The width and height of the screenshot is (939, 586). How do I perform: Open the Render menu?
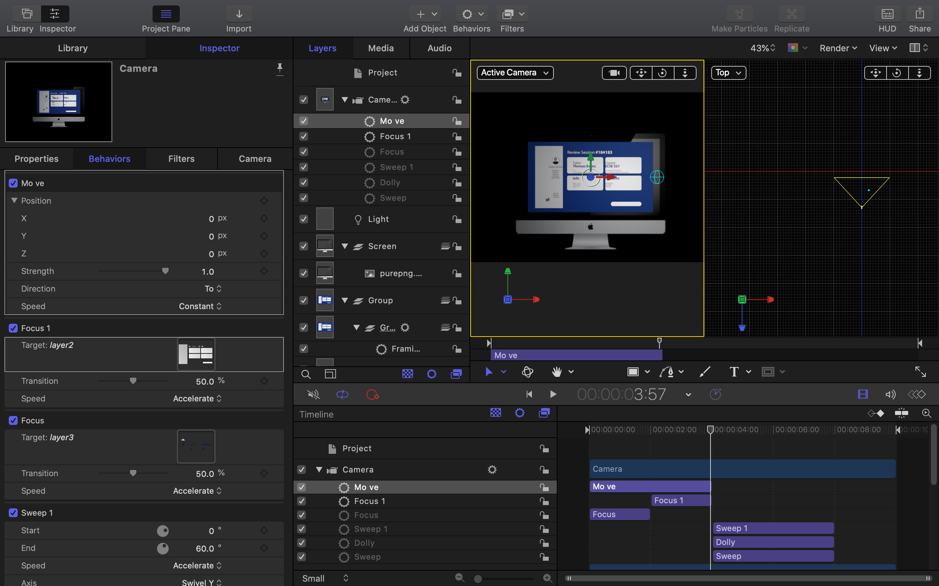coord(838,48)
